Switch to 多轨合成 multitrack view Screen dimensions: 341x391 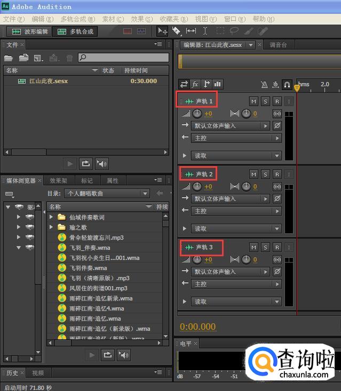click(x=75, y=31)
